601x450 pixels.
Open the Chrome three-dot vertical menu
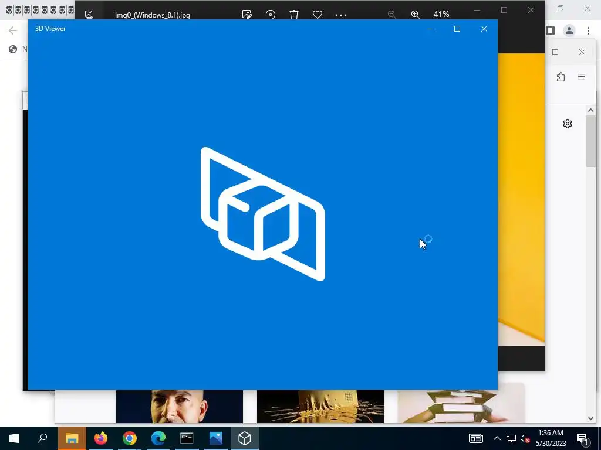click(x=588, y=30)
